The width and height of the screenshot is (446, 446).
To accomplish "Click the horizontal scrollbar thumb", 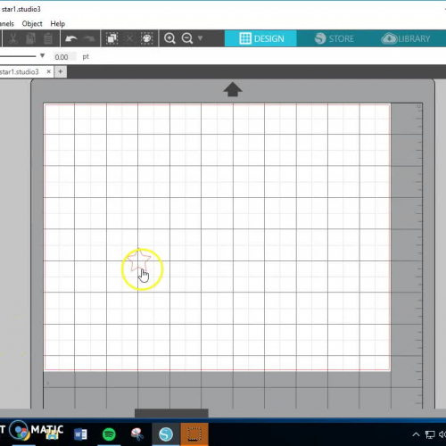I will pos(171,413).
